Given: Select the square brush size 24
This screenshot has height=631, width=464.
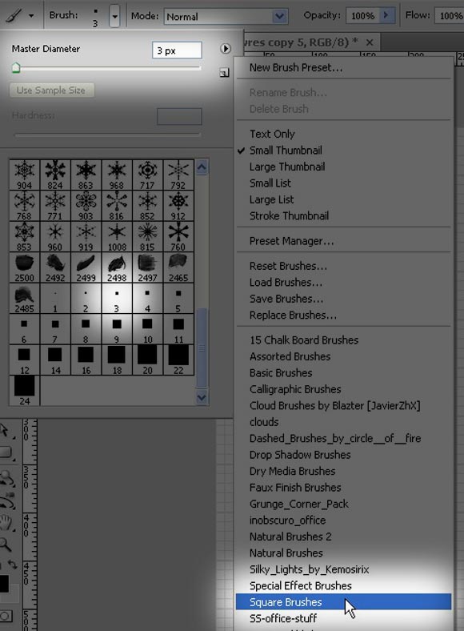Looking at the screenshot, I should coord(25,390).
